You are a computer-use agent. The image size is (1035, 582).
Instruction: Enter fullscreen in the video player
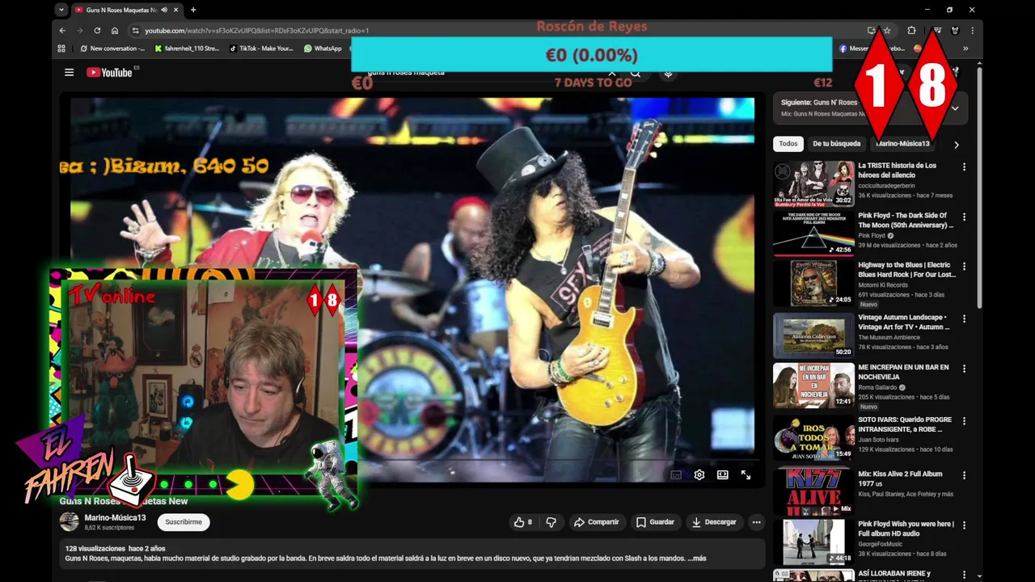[746, 475]
